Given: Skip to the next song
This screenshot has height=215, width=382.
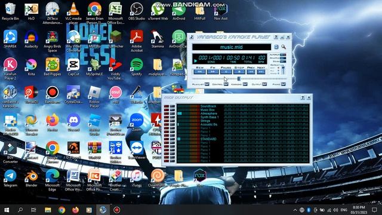Looking at the screenshot, I should pos(261,72).
